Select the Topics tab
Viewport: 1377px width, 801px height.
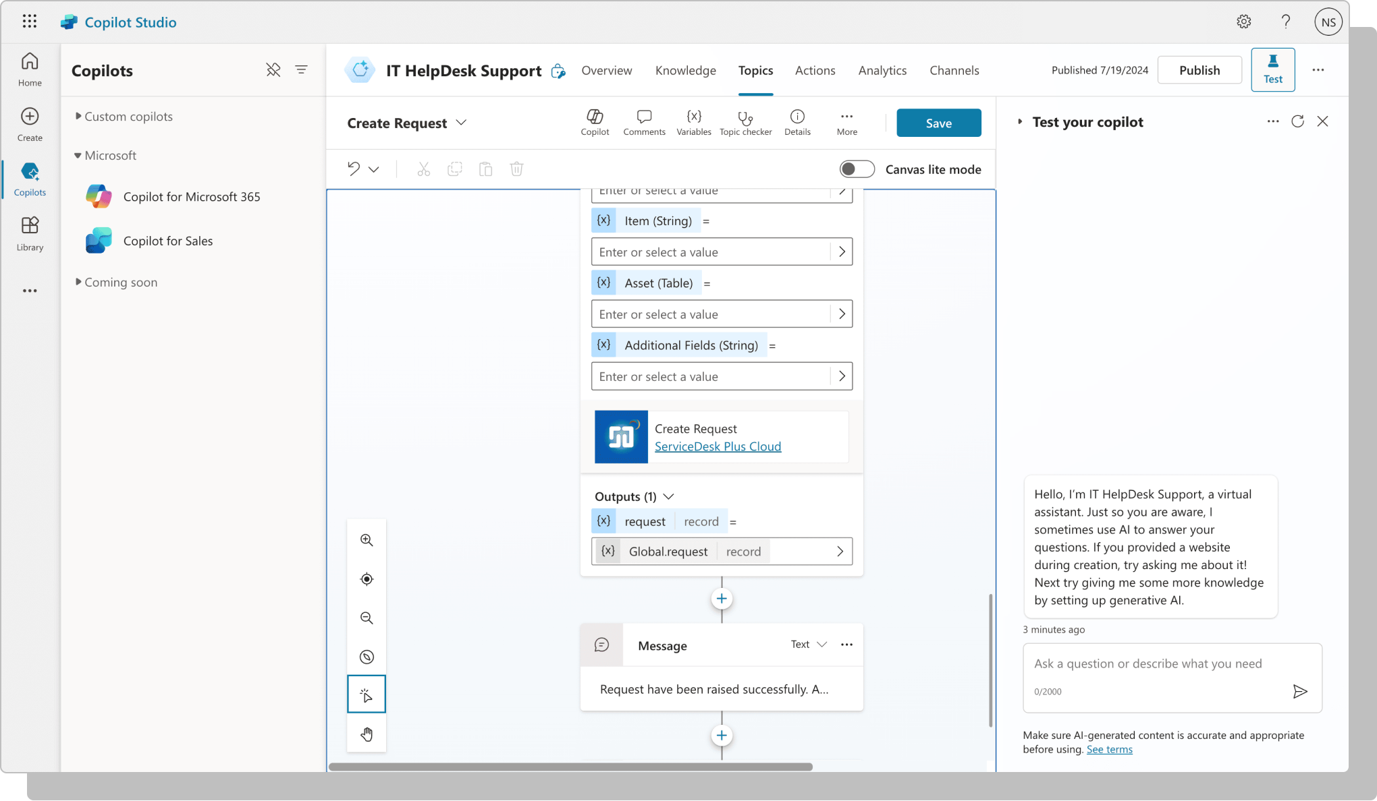(x=755, y=69)
